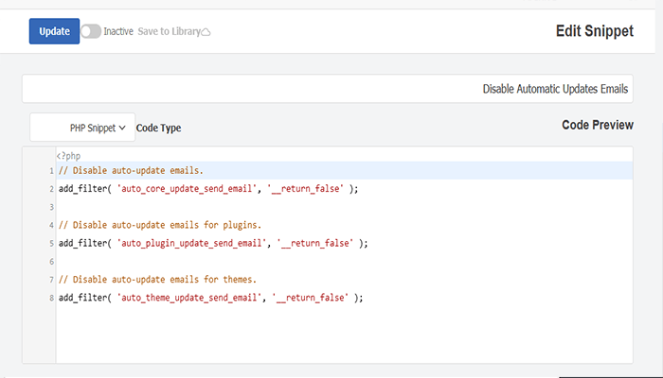Click comment 'Disable auto-update emails for themes.'
Image resolution: width=663 pixels, height=378 pixels.
point(156,279)
